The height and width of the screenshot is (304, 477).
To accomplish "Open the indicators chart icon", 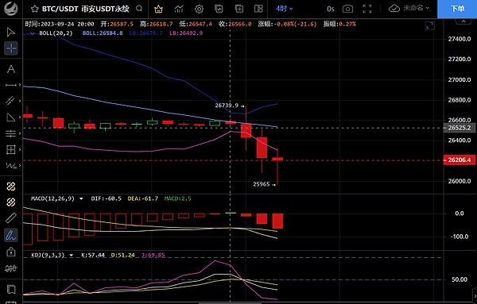I will click(x=179, y=9).
